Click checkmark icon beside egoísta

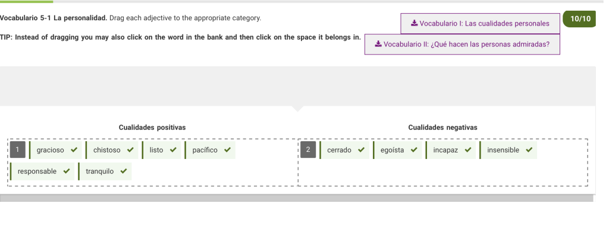tap(414, 150)
